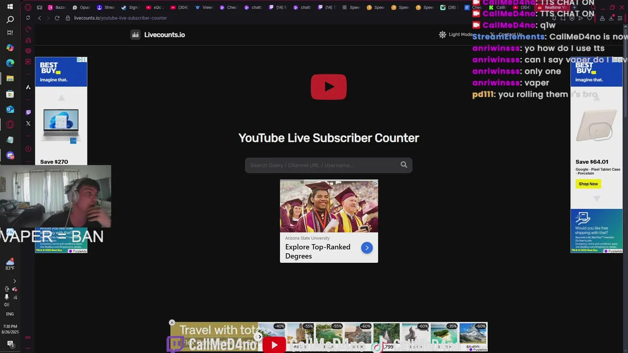Switch to the Viewer tab
Viewport: 628px width, 353px height.
click(204, 7)
